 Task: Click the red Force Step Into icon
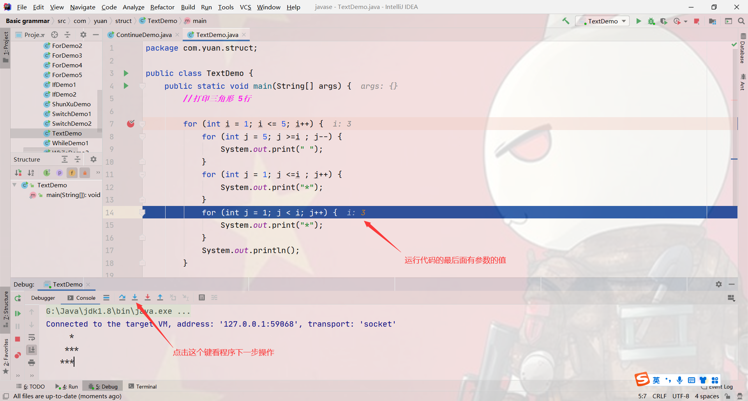148,297
